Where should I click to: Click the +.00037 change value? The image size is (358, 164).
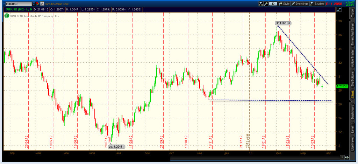click(x=350, y=2)
